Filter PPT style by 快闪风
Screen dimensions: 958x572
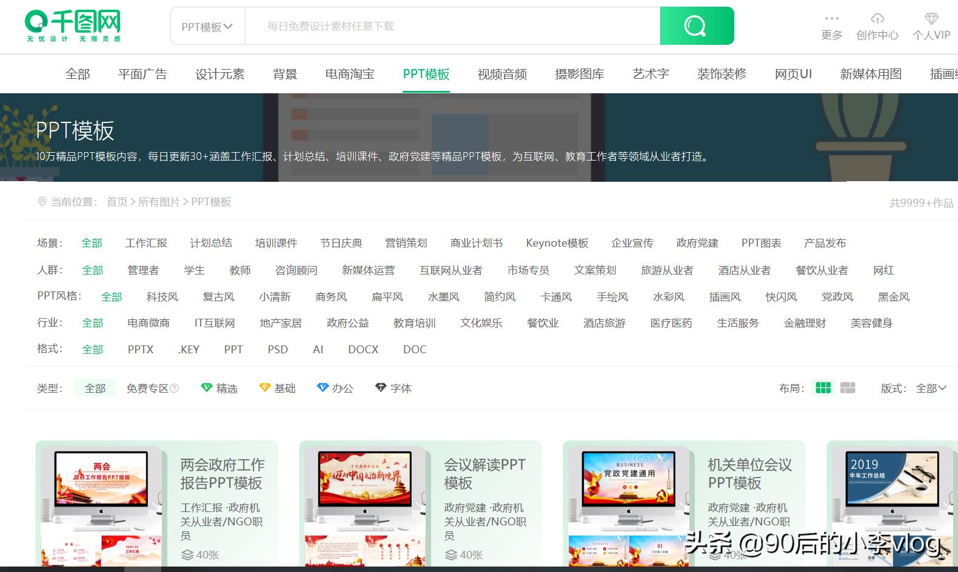(781, 297)
